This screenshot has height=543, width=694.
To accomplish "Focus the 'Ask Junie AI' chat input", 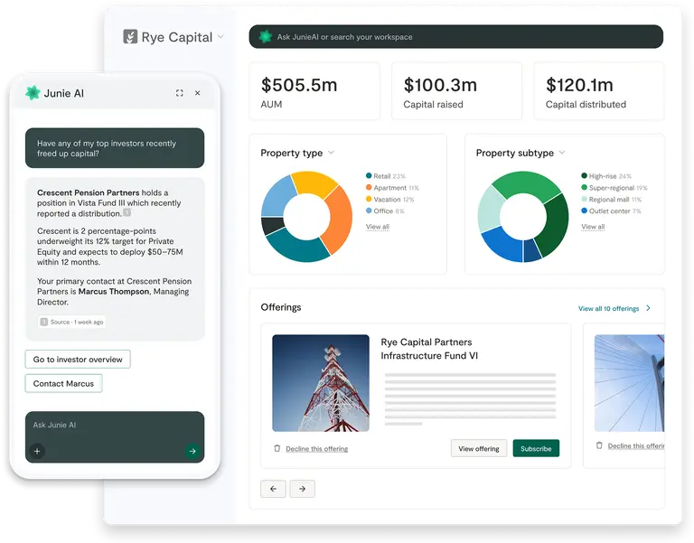I will (x=115, y=437).
